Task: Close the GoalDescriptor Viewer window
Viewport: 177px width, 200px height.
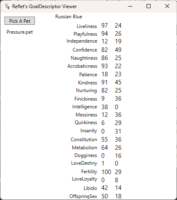Action: tap(167, 6)
